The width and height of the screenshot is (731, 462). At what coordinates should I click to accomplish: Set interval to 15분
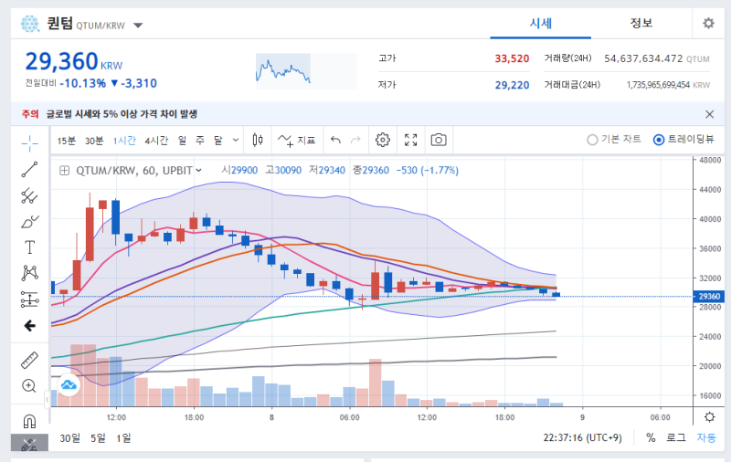(66, 141)
